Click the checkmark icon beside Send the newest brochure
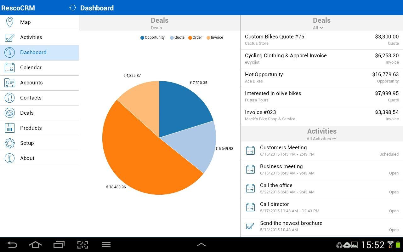This screenshot has height=252, width=403. point(250,226)
